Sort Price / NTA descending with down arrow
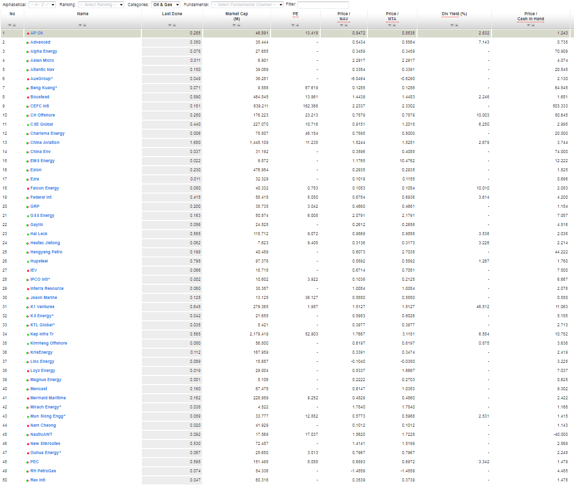This screenshot has height=487, width=574. [x=390, y=25]
